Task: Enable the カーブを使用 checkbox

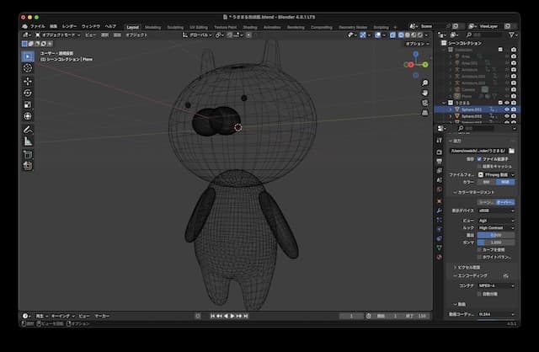Action: point(479,249)
